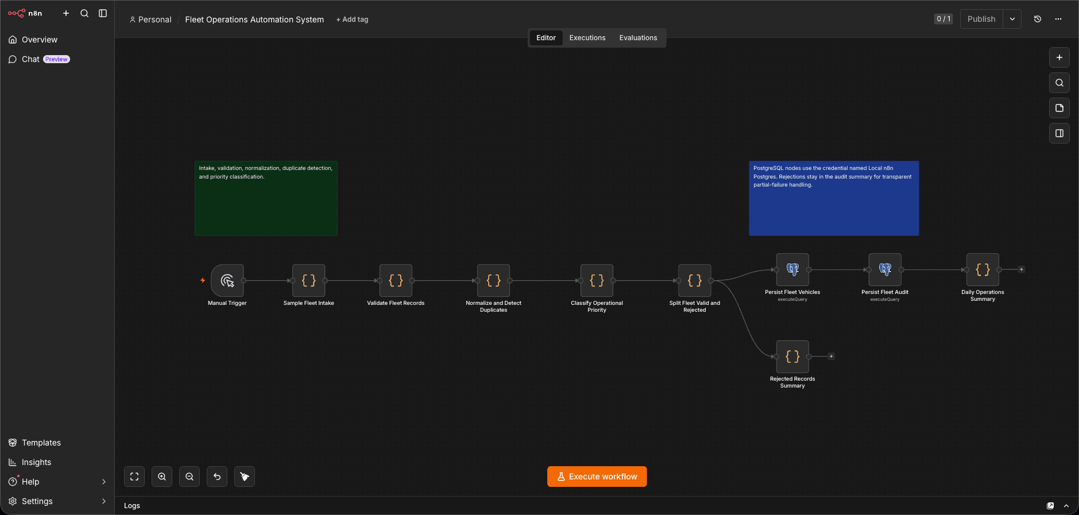Image resolution: width=1079 pixels, height=515 pixels.
Task: Select the blue PostgreSQL sticky note
Action: pos(834,199)
